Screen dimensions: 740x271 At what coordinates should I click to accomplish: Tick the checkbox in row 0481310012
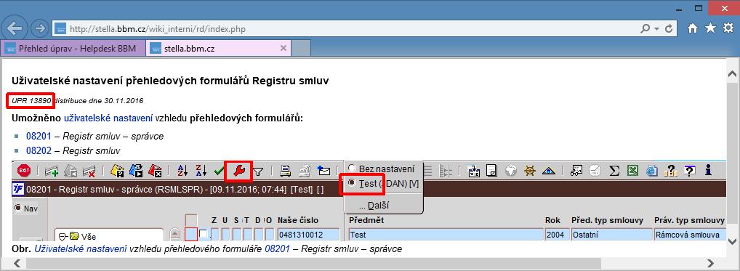coord(203,234)
